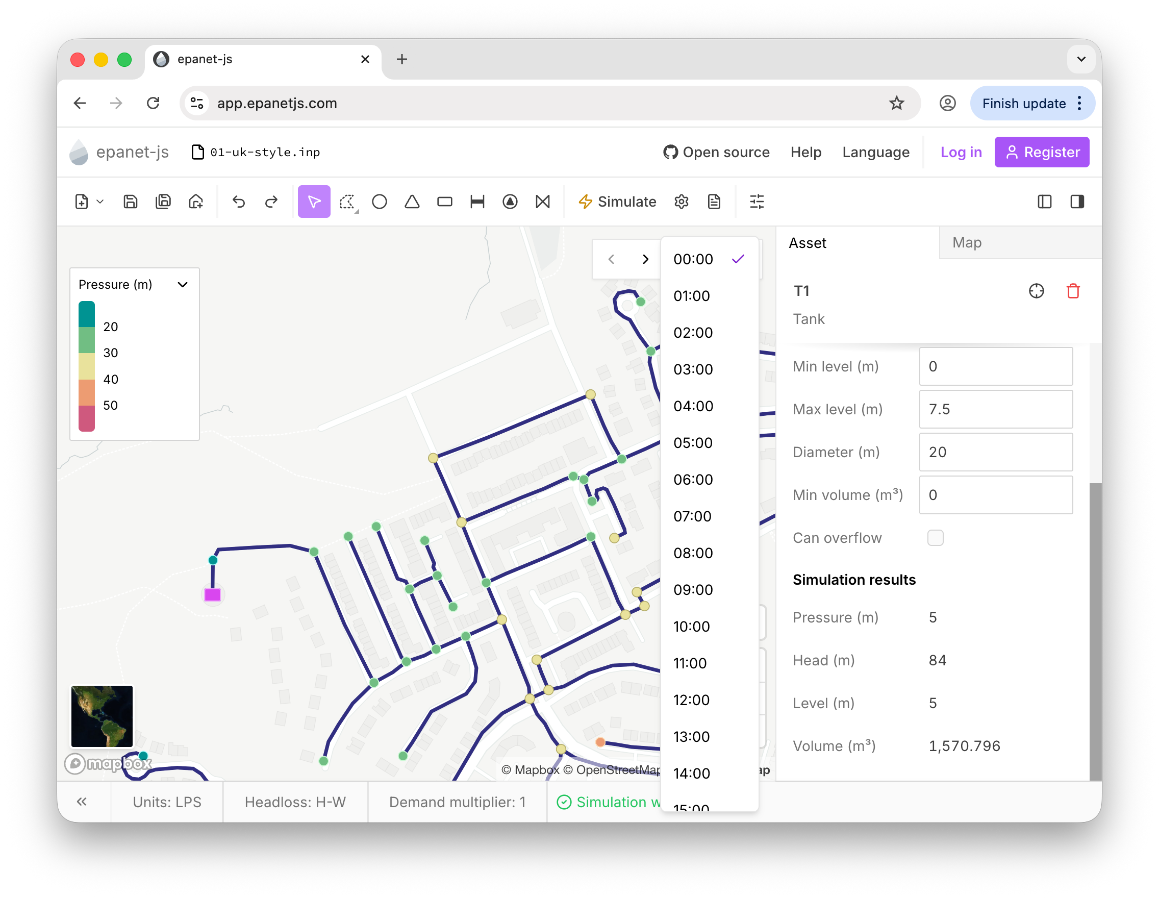
Task: Select the Junction drawing tool
Action: [380, 202]
